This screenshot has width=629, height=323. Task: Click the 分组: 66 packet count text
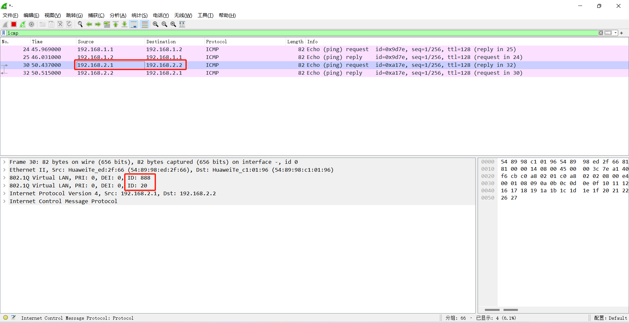pos(455,318)
